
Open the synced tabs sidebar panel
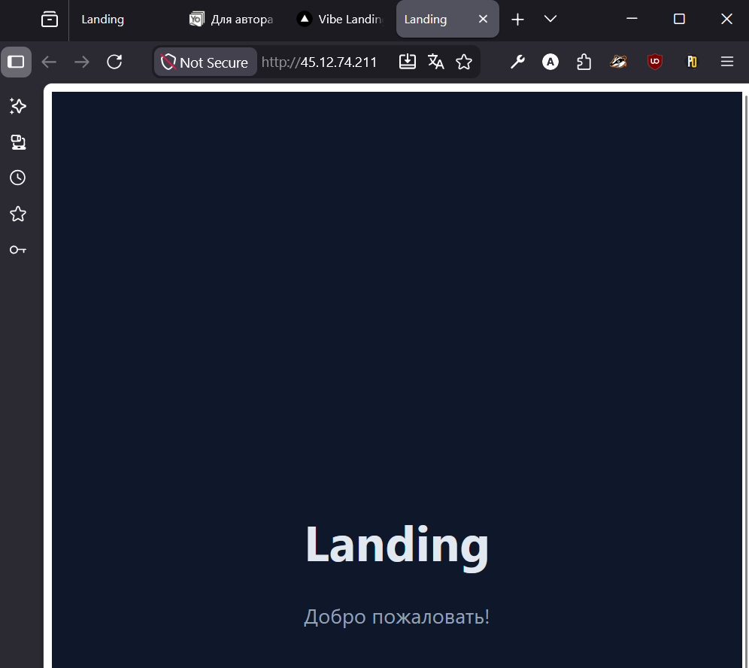18,142
